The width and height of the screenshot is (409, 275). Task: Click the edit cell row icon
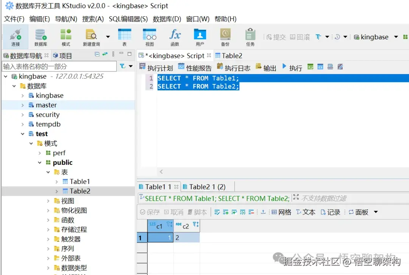click(217, 212)
